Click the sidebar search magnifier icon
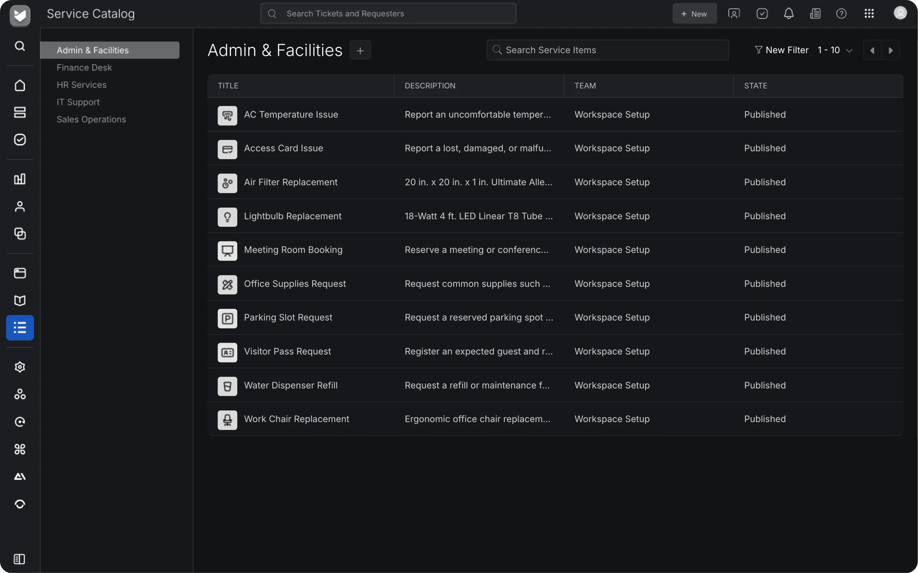918x573 pixels. [20, 46]
